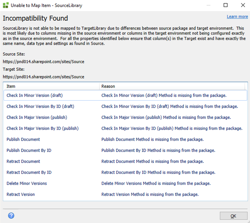The height and width of the screenshot is (223, 250).
Task: Select Check In Minor Version By ID (draft) item
Action: (x=40, y=106)
